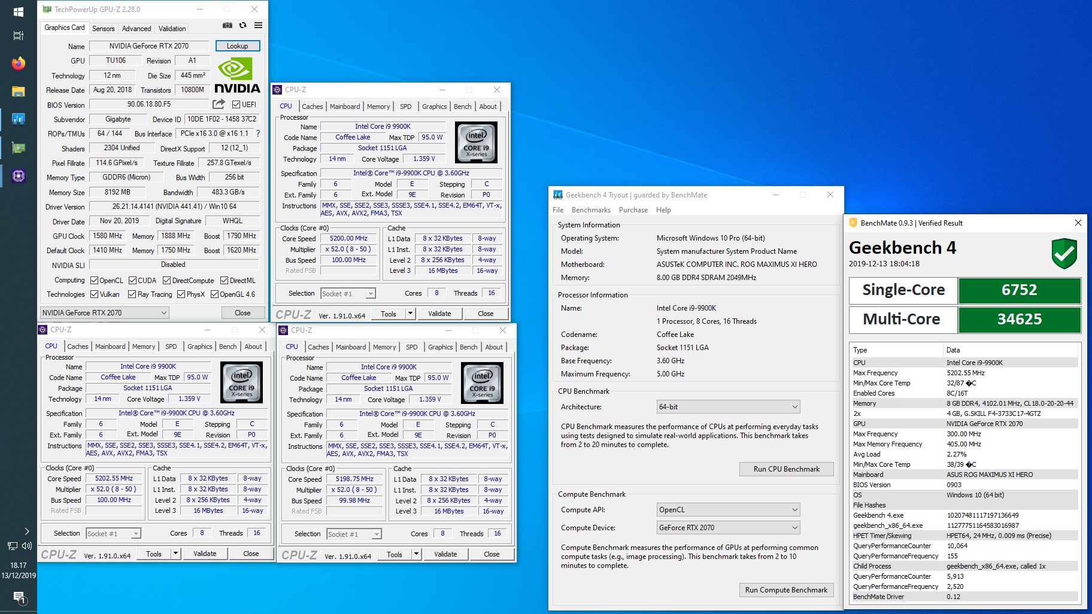Toggle the UEFI checkbox in GPU-Z
This screenshot has width=1092, height=614.
pyautogui.click(x=236, y=104)
